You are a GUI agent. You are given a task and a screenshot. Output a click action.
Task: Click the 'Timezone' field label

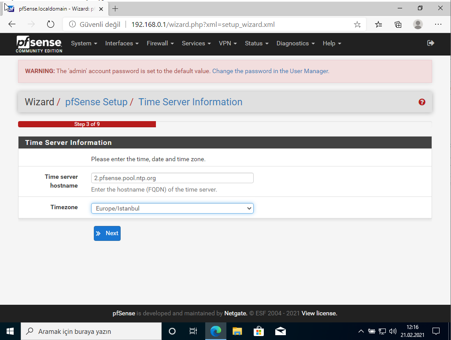coord(64,207)
